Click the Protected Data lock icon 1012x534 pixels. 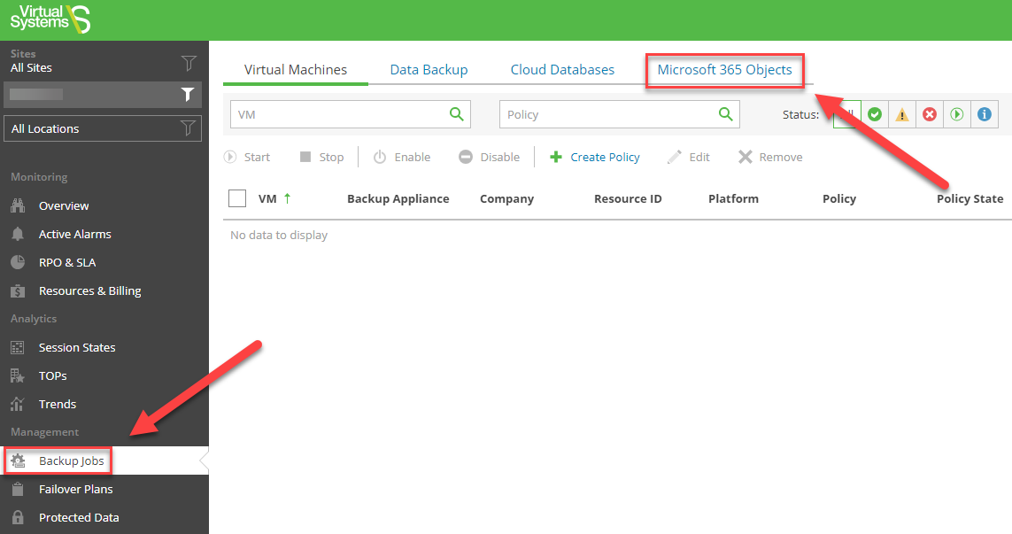pyautogui.click(x=18, y=518)
